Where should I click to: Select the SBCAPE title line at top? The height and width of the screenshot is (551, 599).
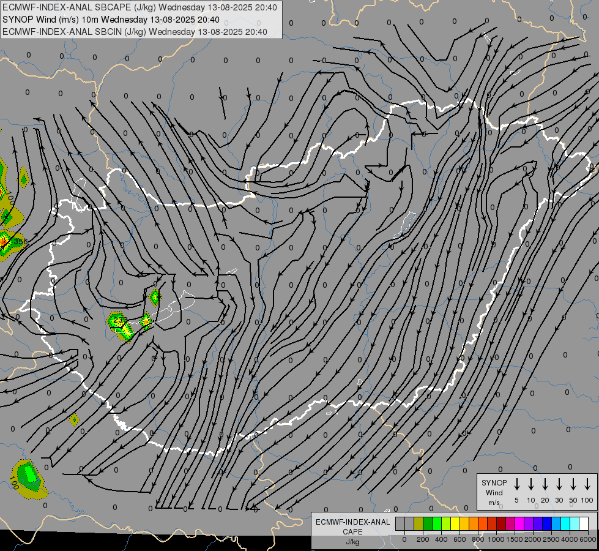140,7
